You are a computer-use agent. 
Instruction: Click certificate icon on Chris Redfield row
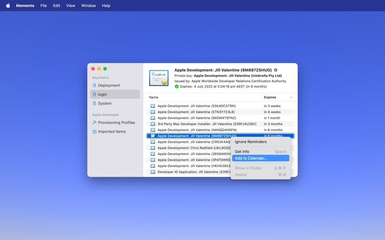[x=153, y=148]
